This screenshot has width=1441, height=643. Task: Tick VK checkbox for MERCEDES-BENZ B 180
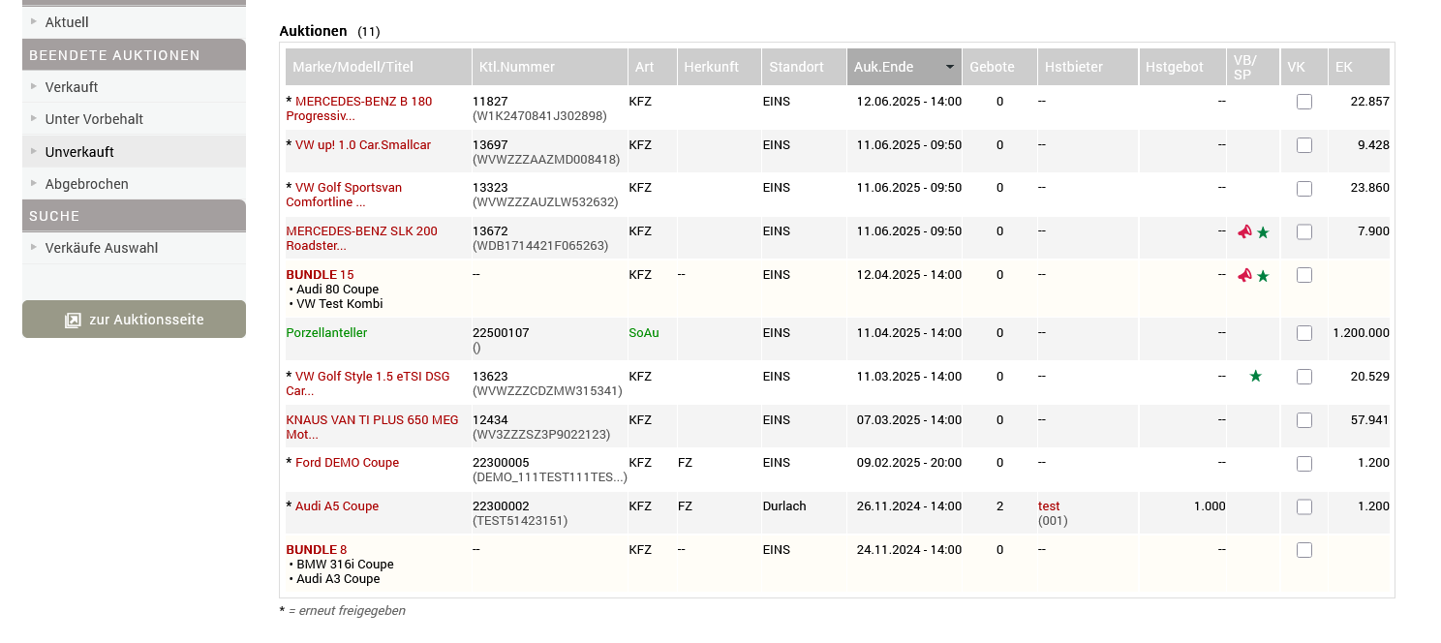click(1304, 102)
